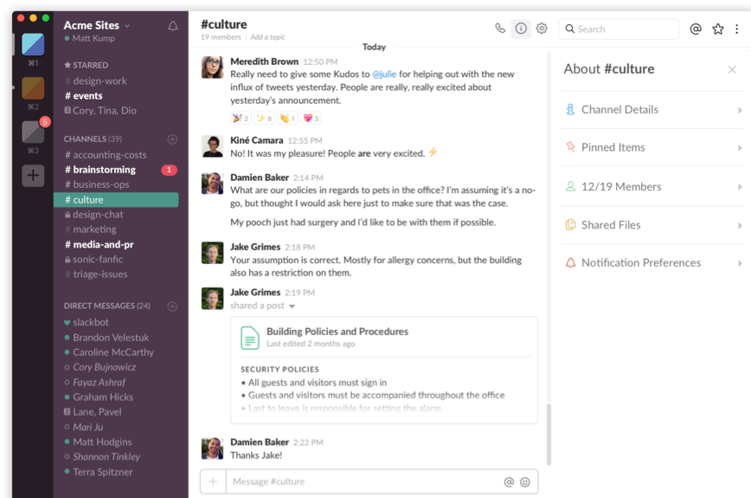751x498 pixels.
Task: Click the message list scrollbar
Action: click(x=549, y=434)
